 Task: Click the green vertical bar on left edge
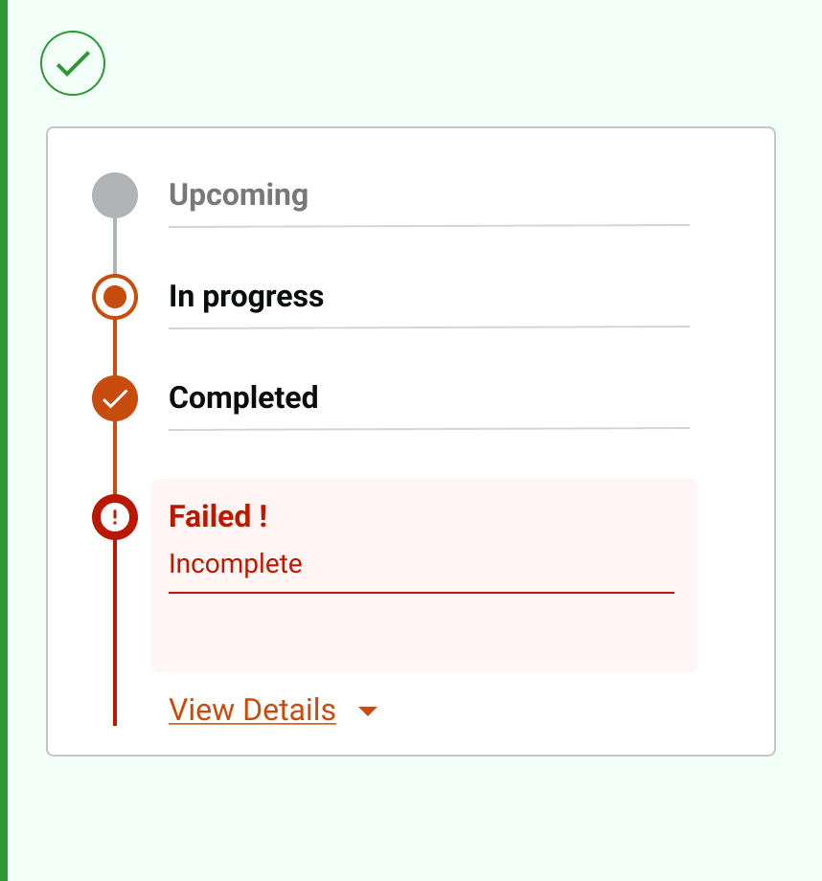4,440
